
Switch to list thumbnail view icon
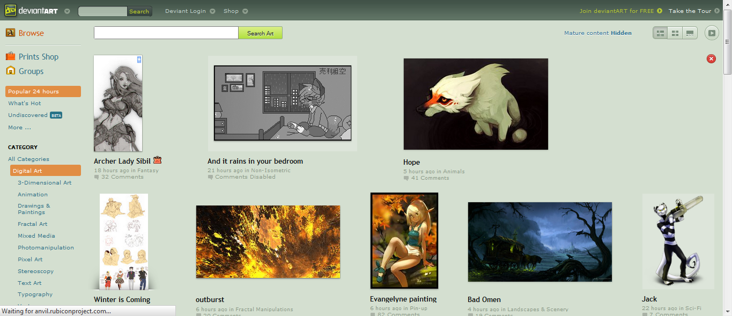click(661, 33)
